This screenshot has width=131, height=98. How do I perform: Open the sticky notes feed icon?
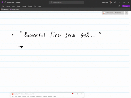(x=120, y=6)
